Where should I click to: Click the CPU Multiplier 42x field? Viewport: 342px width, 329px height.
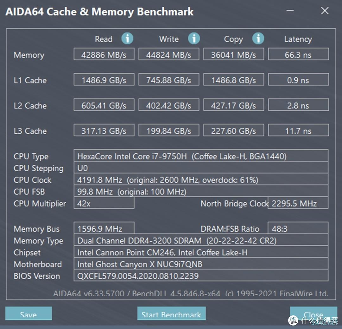coord(104,203)
